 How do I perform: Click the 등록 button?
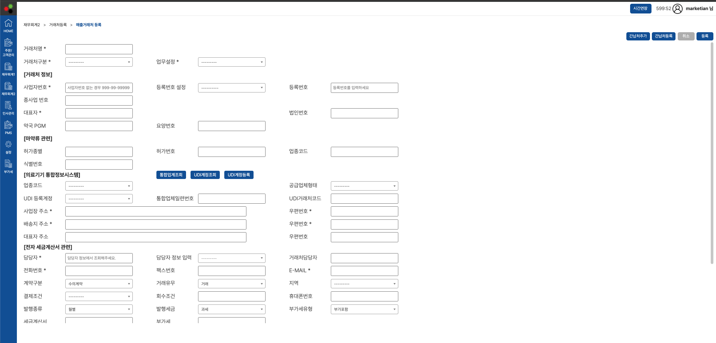(x=704, y=36)
